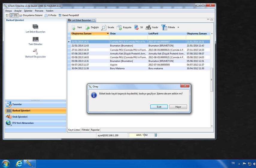Select row dated 21/01/2014 11:43
The width and height of the screenshot is (256, 168).
(139, 46)
